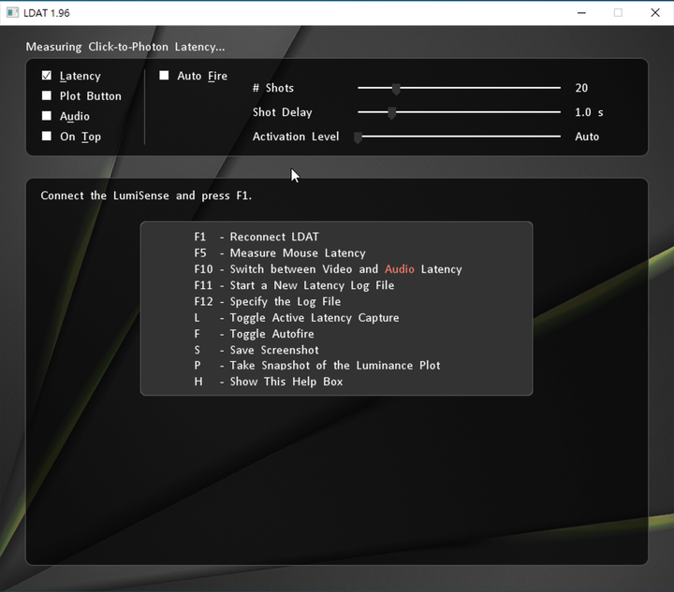Click the # Shots slider handle
The width and height of the screenshot is (674, 592).
click(396, 89)
